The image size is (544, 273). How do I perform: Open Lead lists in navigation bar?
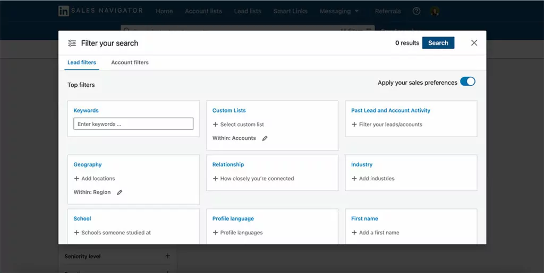(x=248, y=11)
